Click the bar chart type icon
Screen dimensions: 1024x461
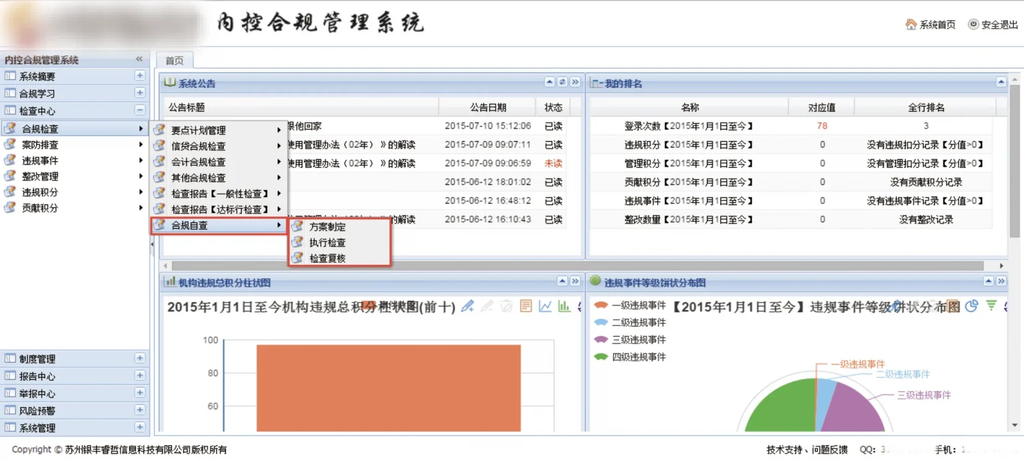(x=564, y=306)
